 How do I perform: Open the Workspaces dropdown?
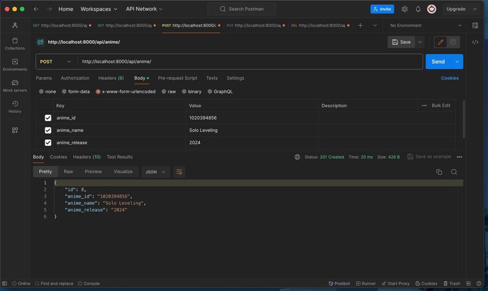point(99,9)
